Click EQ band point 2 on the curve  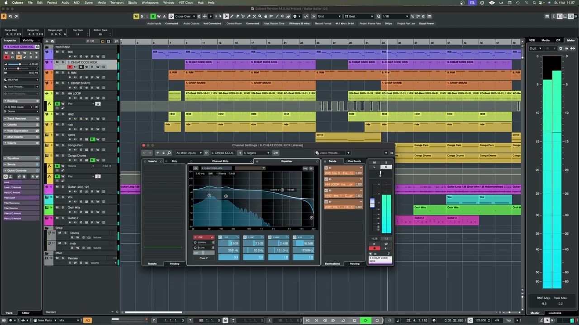pyautogui.click(x=209, y=195)
